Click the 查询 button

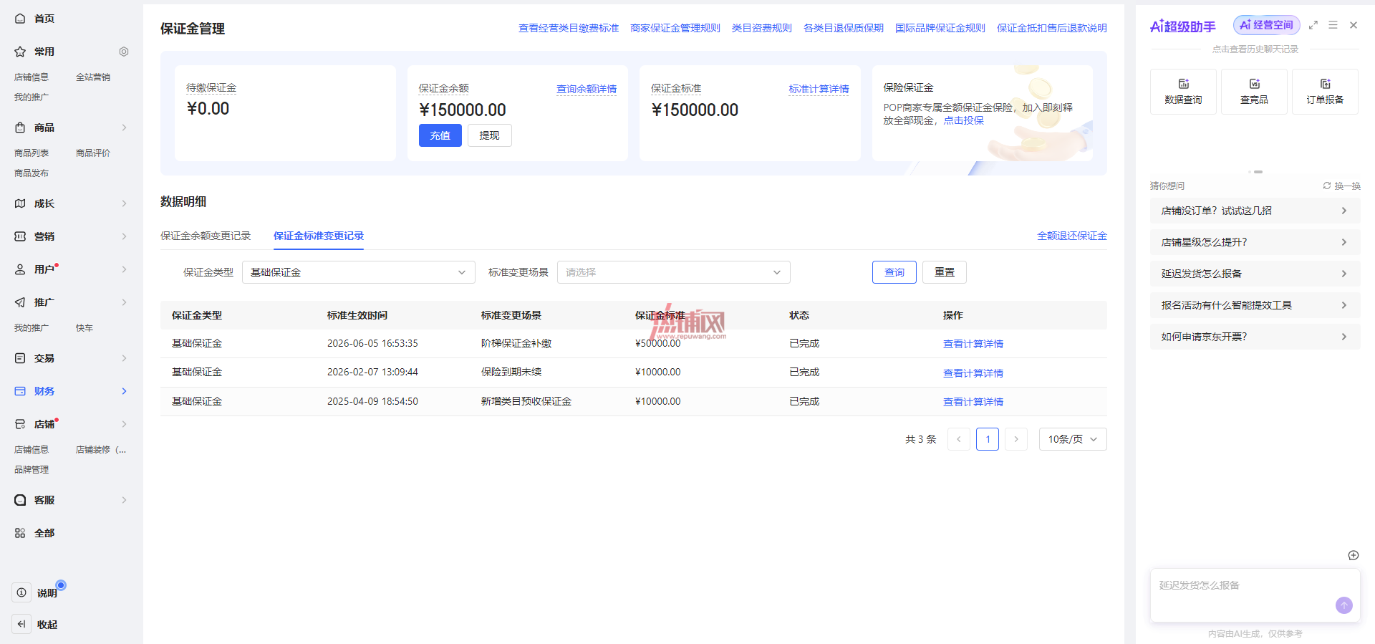click(x=894, y=272)
